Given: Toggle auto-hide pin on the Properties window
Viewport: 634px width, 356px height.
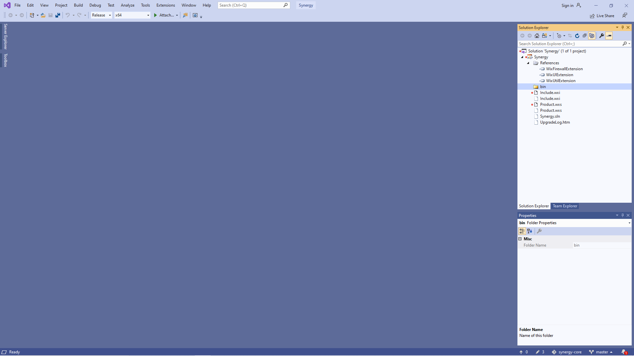Looking at the screenshot, I should tap(622, 215).
